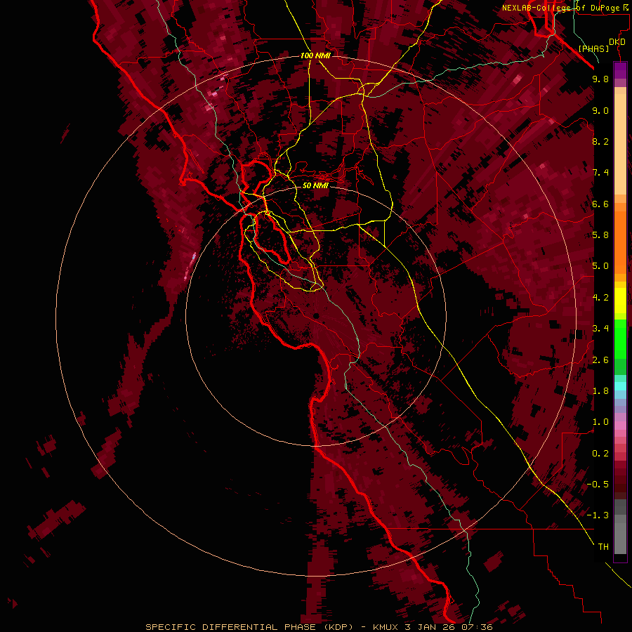Click the TH threshold label
The image size is (632, 632).
coord(603,547)
